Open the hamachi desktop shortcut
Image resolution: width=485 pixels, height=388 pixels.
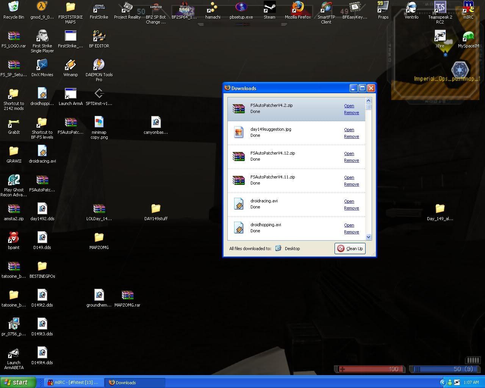point(213,10)
